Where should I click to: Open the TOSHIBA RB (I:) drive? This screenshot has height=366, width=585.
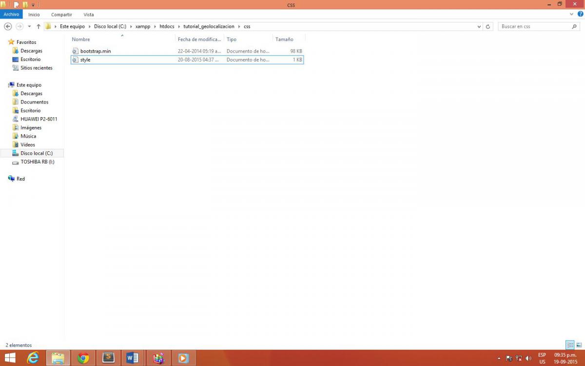(x=37, y=162)
